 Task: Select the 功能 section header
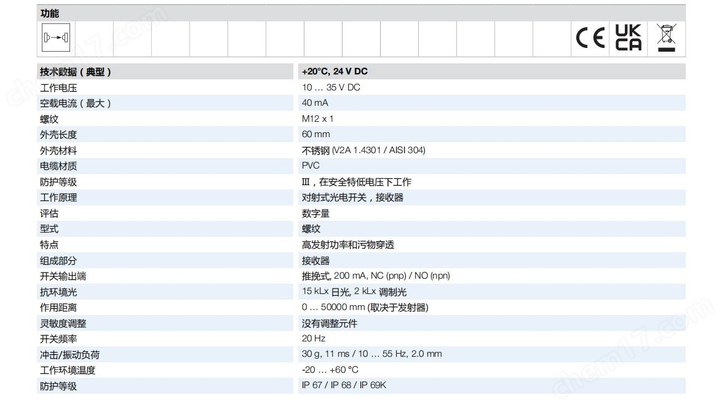(50, 14)
